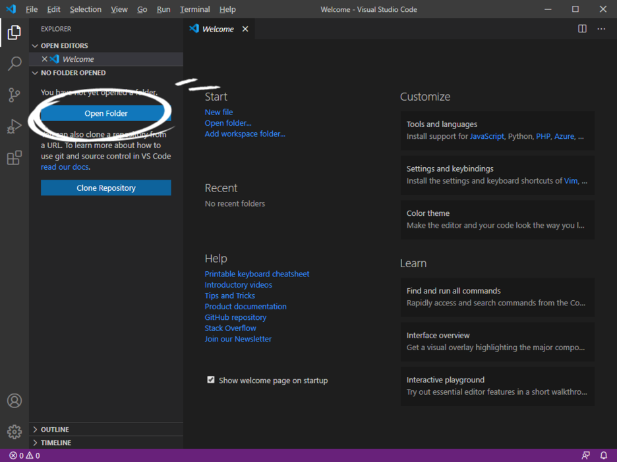Screen dimensions: 617x462
Task: Toggle Show welcome page on startup checkbox
Action: click(211, 380)
